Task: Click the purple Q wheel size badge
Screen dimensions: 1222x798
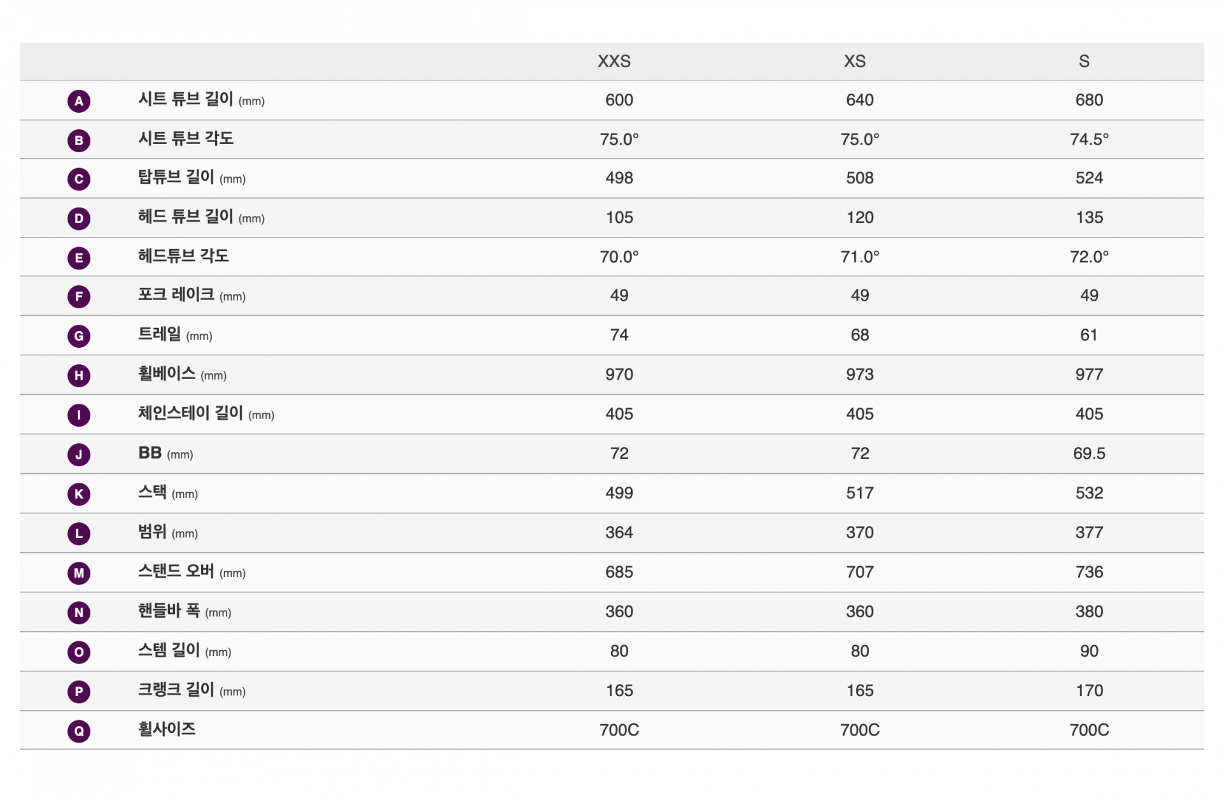Action: tap(79, 730)
